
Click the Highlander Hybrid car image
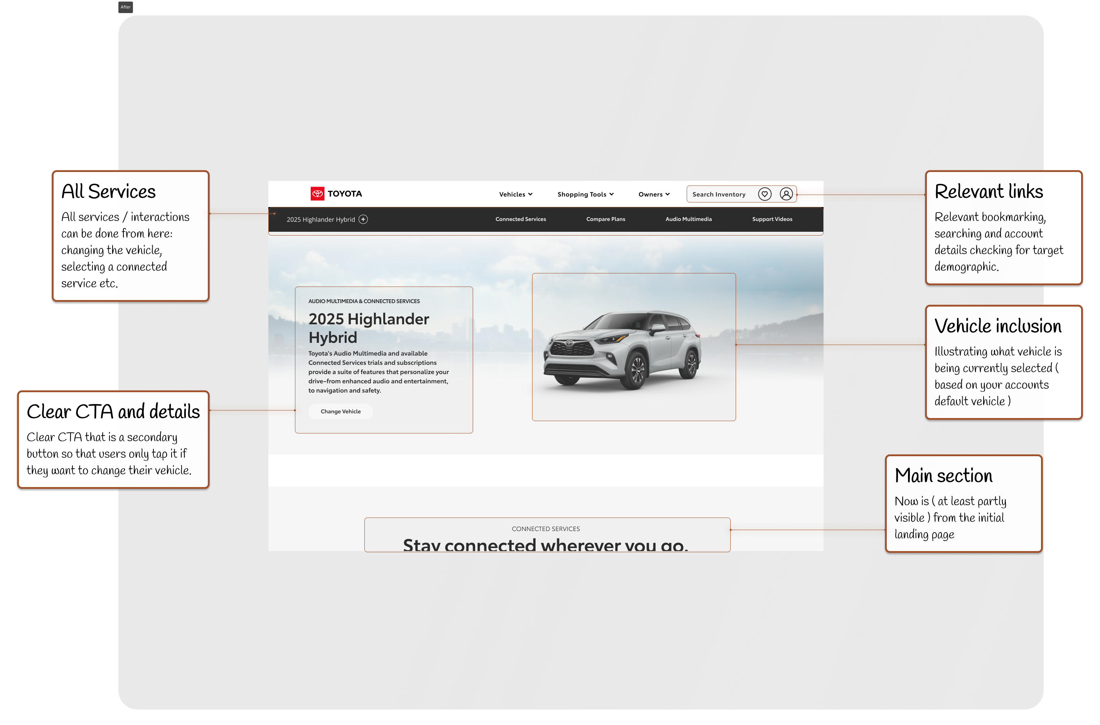(622, 350)
